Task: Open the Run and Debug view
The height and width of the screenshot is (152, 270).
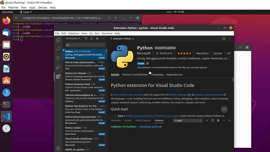Action: pos(58,67)
